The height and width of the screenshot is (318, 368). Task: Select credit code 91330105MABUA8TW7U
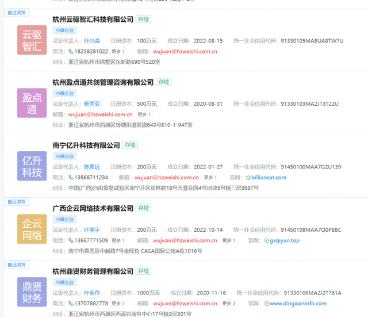(x=312, y=41)
